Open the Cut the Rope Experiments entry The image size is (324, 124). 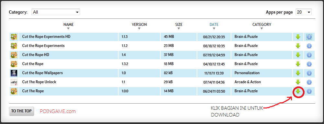point(43,46)
